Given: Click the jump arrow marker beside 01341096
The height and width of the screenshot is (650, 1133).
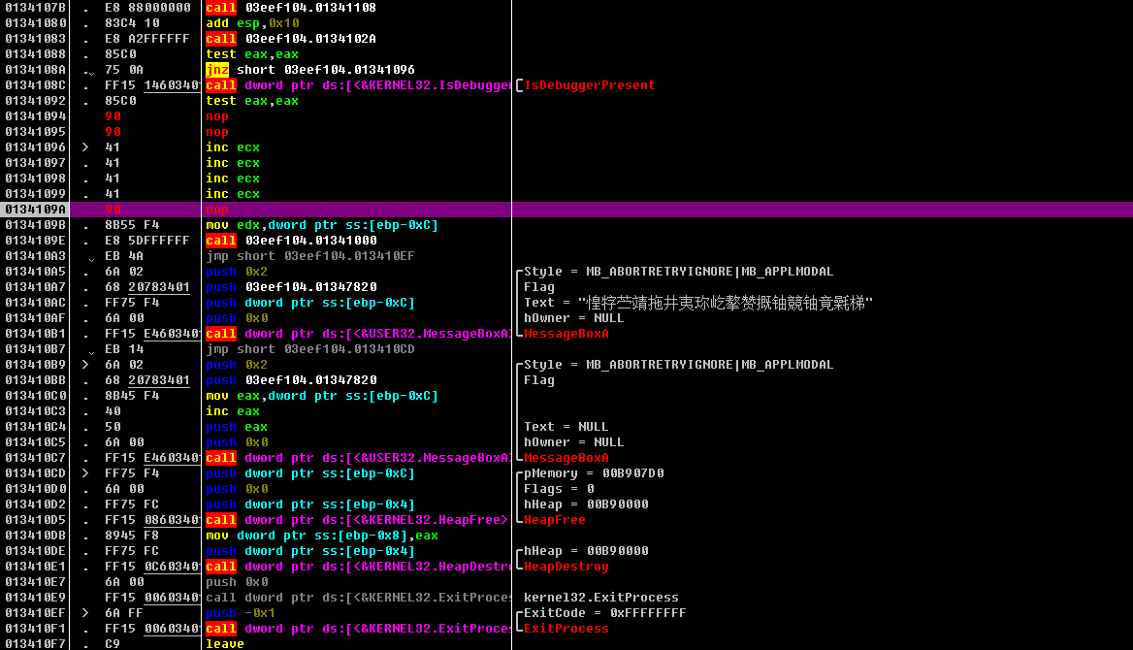Looking at the screenshot, I should point(83,146).
